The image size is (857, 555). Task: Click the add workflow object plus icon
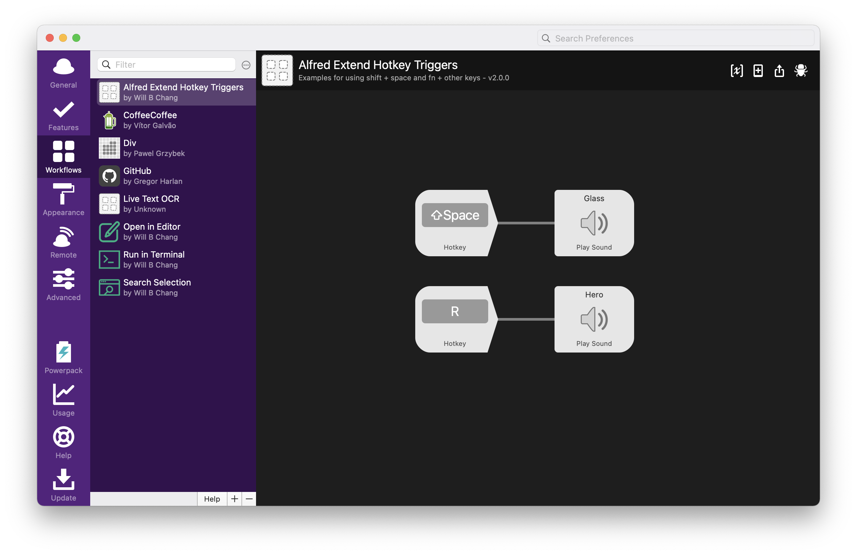tap(758, 71)
